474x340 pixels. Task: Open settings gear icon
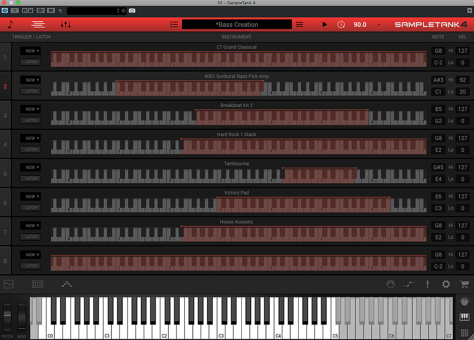tap(446, 284)
